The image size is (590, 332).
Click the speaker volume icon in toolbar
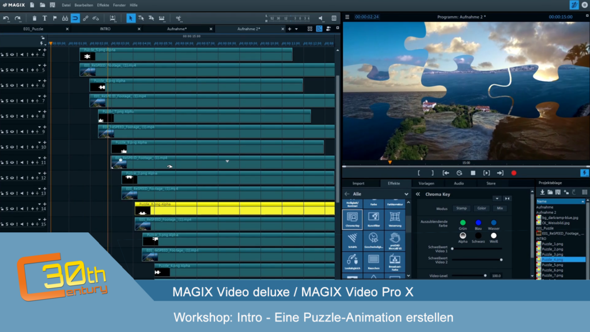pyautogui.click(x=320, y=18)
